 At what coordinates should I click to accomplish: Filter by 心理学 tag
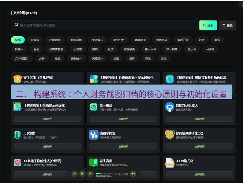[78, 49]
